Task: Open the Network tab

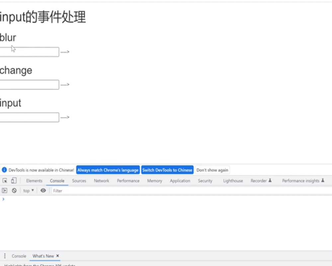Action: click(102, 181)
